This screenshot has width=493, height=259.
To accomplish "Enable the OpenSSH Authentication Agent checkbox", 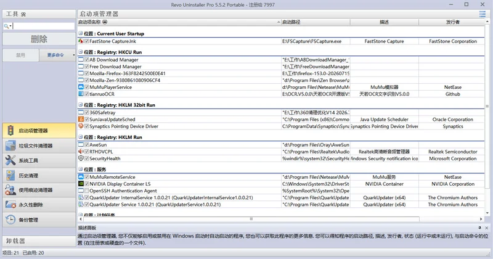I will [x=86, y=191].
